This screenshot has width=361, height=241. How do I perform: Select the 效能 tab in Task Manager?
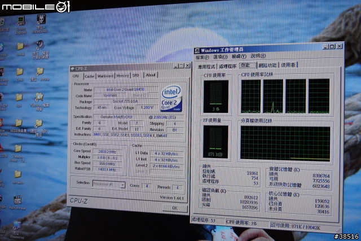pos(247,65)
